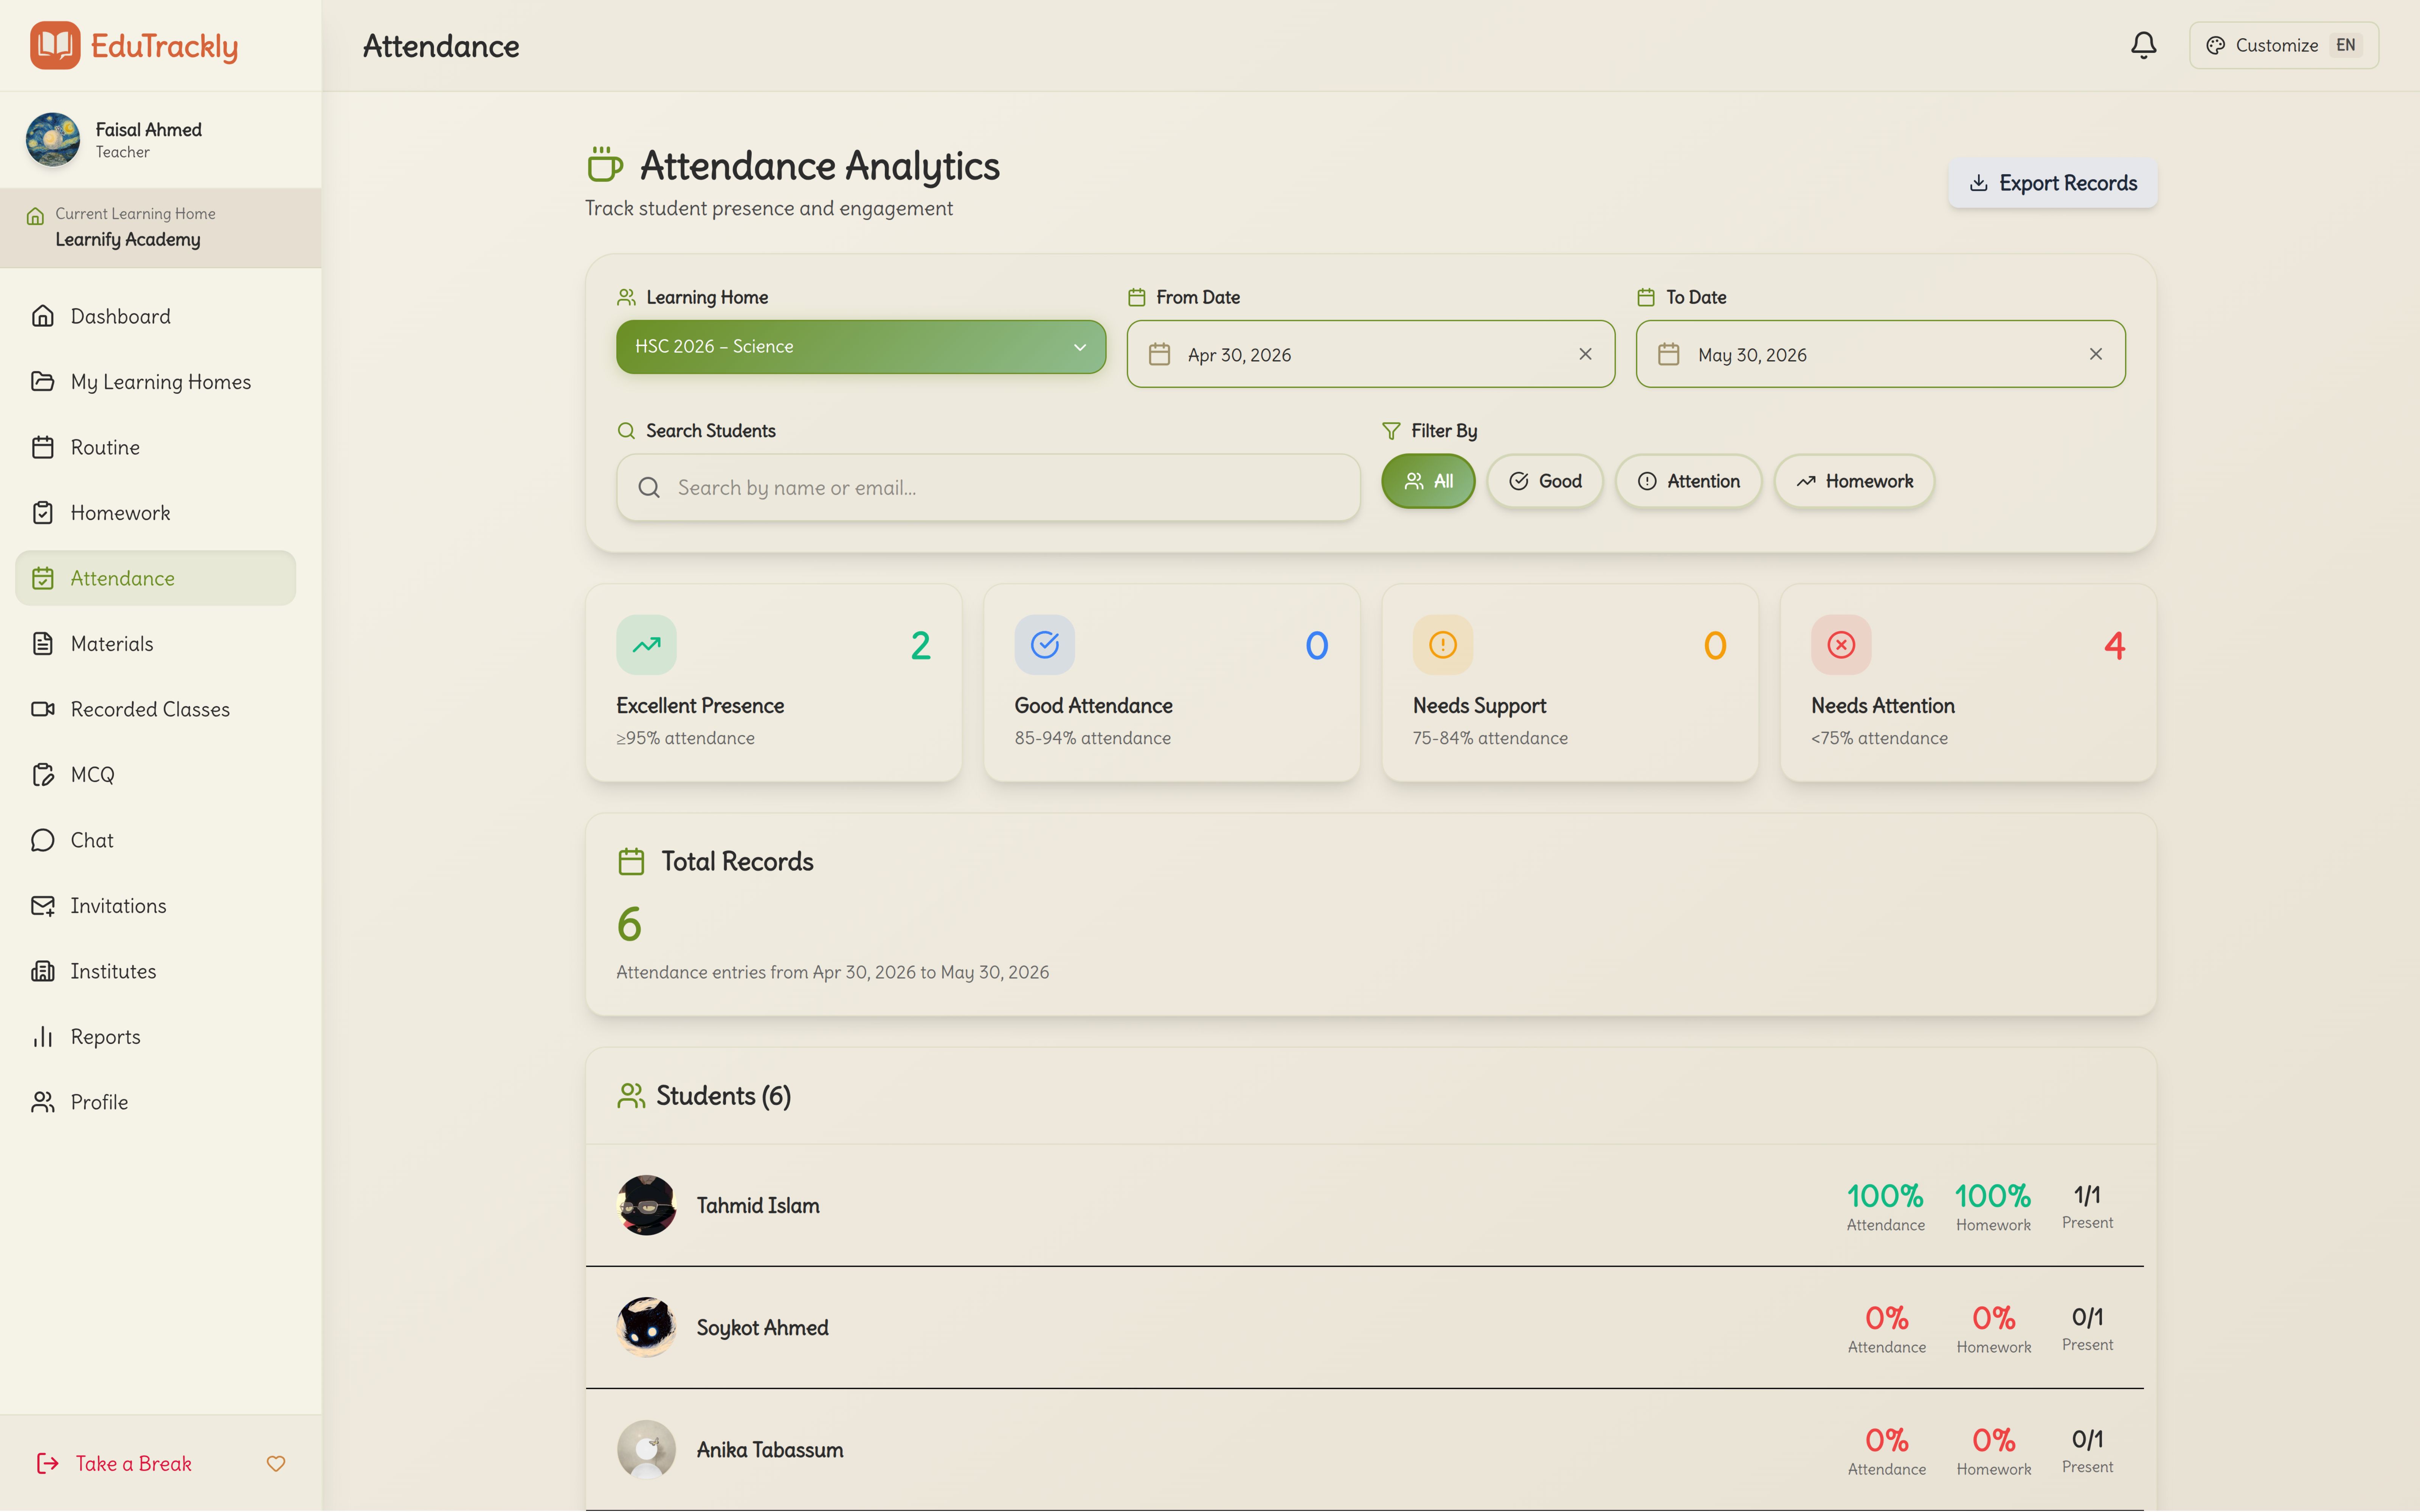
Task: Click the Customize palette icon
Action: [2215, 45]
